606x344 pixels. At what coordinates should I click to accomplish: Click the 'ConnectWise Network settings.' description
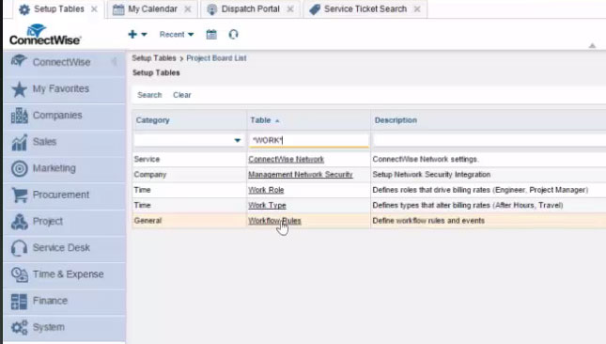426,159
